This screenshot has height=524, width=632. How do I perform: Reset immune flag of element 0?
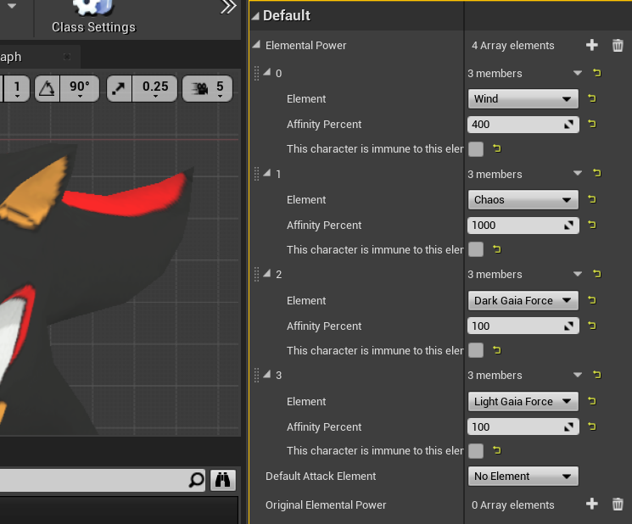click(496, 148)
